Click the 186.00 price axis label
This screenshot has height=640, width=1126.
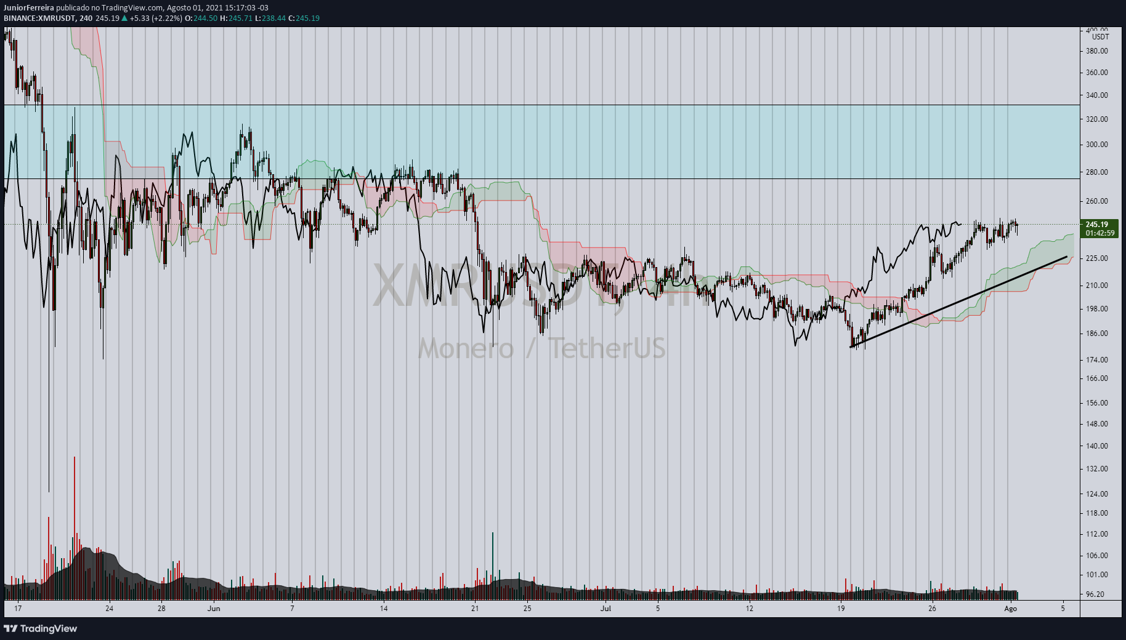click(1097, 334)
